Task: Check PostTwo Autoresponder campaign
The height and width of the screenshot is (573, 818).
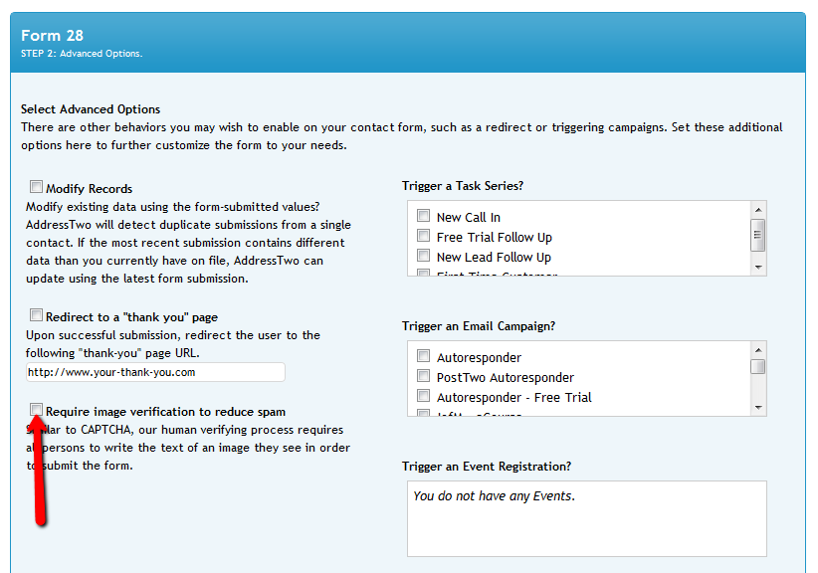Action: click(x=423, y=375)
